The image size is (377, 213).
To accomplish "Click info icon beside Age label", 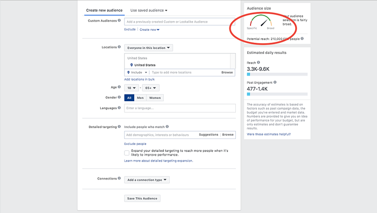I will [119, 87].
